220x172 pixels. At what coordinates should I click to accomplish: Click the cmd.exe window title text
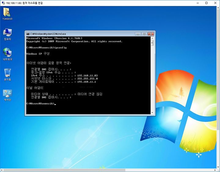click(48, 34)
